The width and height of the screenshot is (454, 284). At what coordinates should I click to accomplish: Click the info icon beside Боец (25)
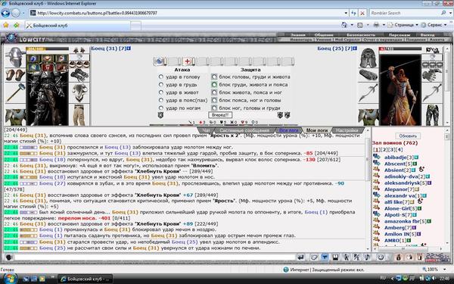click(x=355, y=48)
